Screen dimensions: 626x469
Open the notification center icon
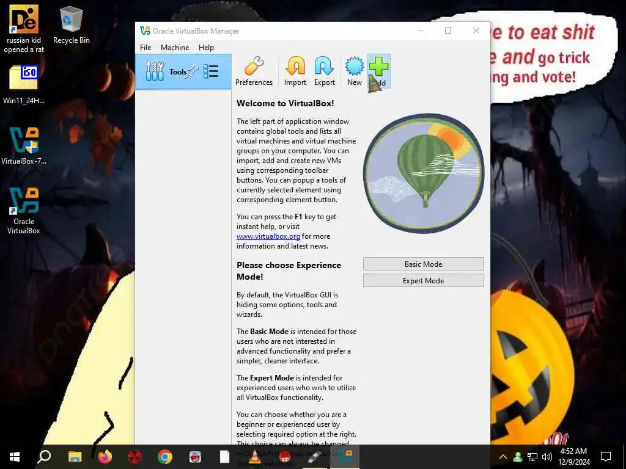pyautogui.click(x=606, y=457)
